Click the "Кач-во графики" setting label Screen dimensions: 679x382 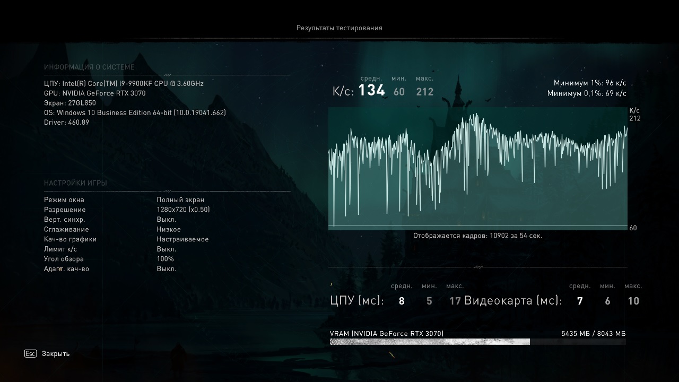[x=71, y=239]
